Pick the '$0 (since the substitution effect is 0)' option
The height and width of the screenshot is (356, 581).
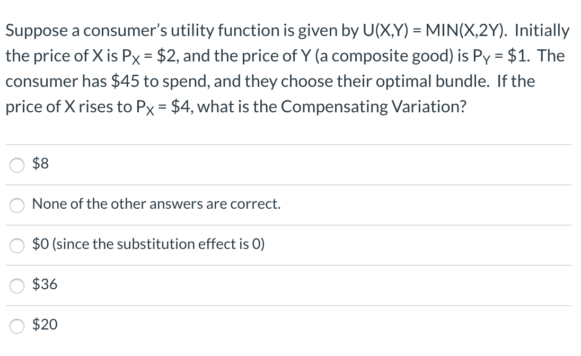click(x=16, y=245)
